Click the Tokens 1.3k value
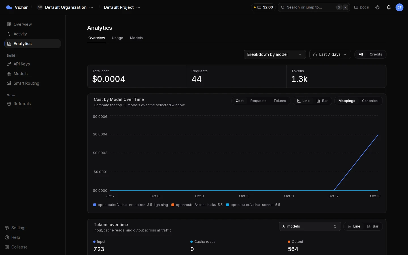Screen dimensions: 408x255 pos(299,79)
